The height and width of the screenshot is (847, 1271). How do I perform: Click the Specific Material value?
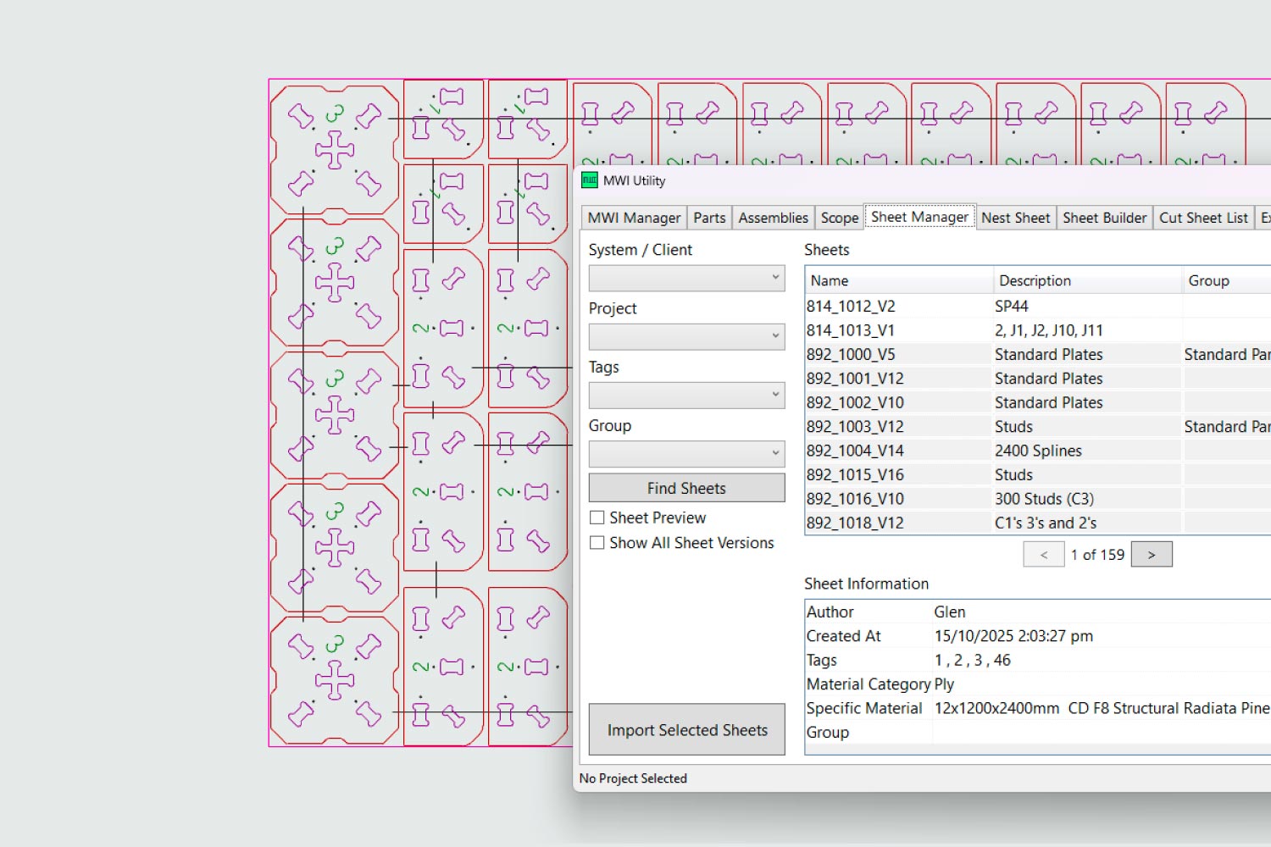point(1102,708)
